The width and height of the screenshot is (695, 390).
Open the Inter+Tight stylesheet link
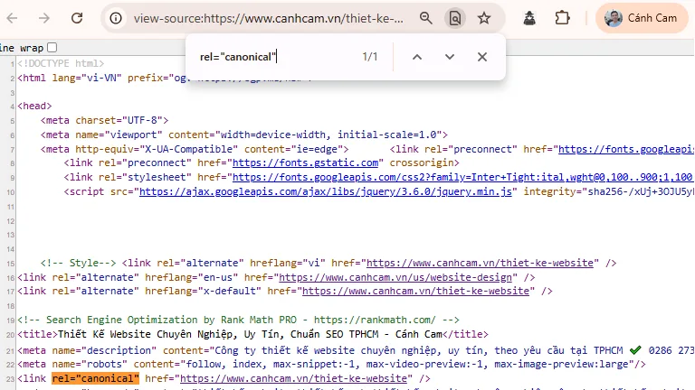coord(462,177)
